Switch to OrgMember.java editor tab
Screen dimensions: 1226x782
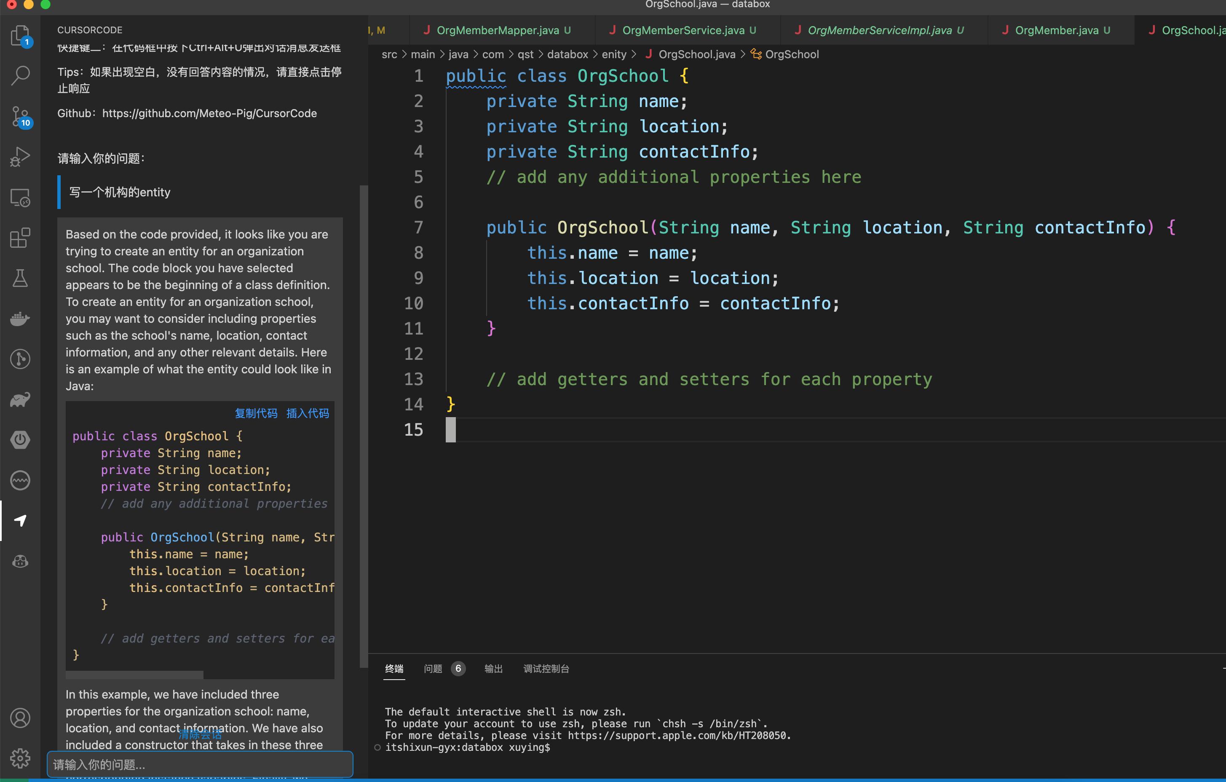tap(1057, 30)
